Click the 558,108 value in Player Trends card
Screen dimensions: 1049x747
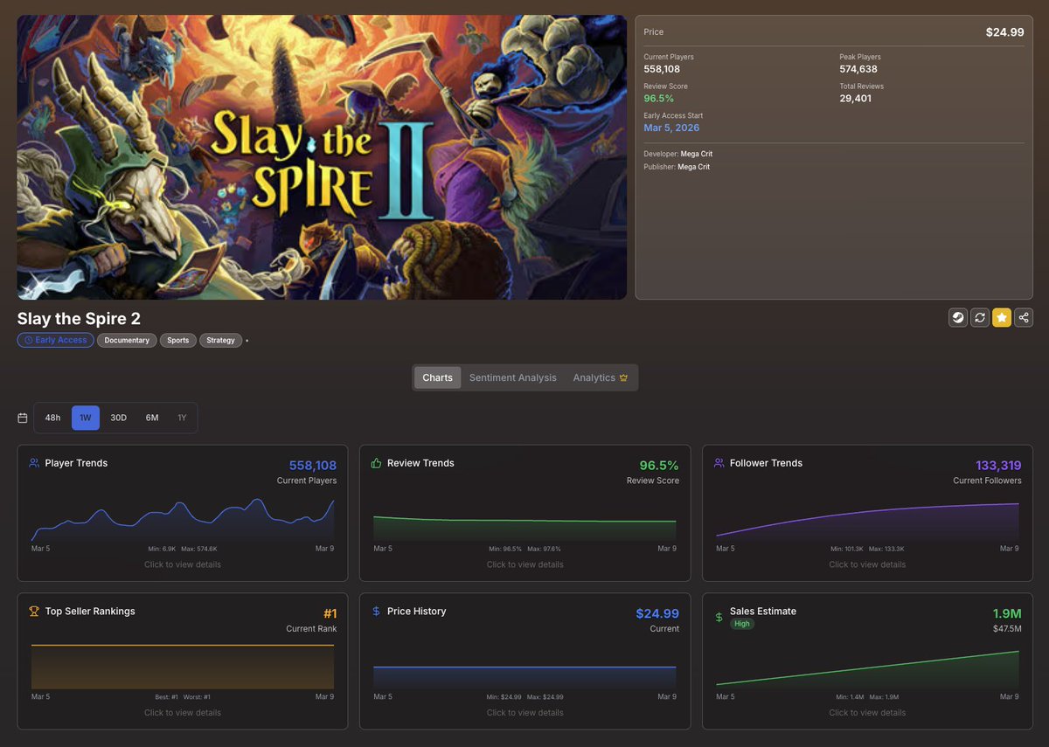point(313,466)
